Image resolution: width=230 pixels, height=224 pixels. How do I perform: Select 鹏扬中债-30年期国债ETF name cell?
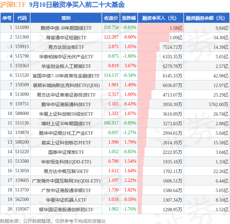pos(66,28)
